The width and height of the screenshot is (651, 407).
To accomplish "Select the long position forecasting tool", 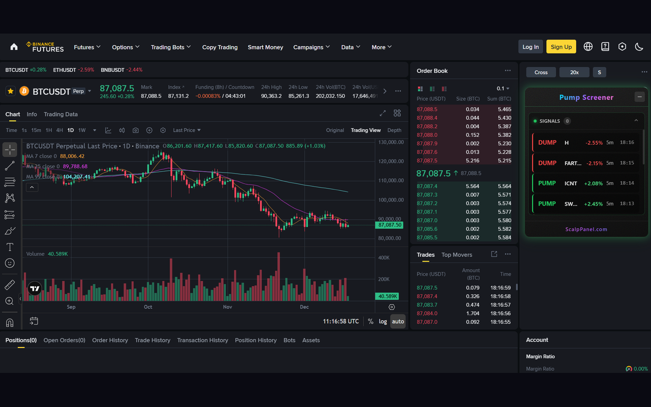I will coord(10,215).
